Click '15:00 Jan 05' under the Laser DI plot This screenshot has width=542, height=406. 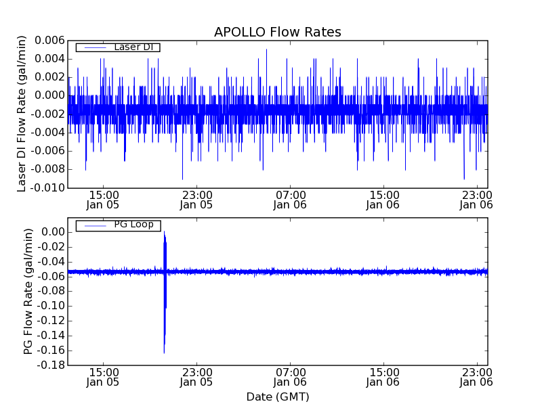tap(103, 200)
